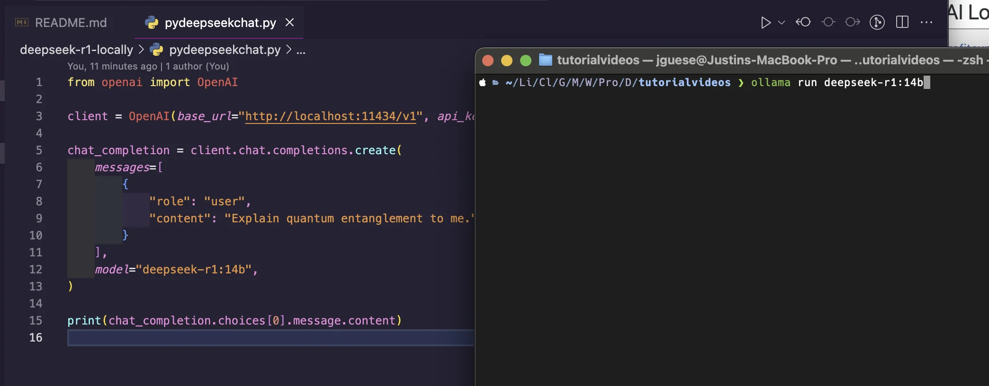
Task: Run the Python file with play icon
Action: pyautogui.click(x=765, y=22)
